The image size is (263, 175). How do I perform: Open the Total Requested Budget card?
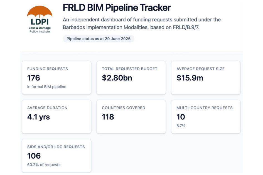131,78
